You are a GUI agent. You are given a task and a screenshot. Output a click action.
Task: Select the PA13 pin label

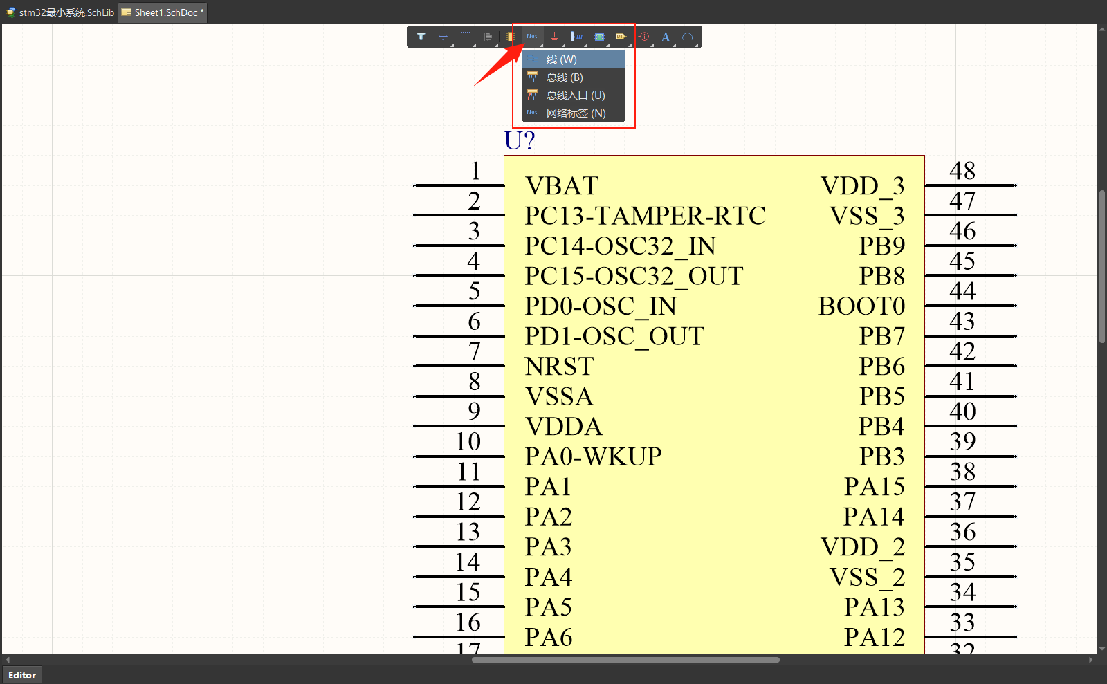coord(875,607)
